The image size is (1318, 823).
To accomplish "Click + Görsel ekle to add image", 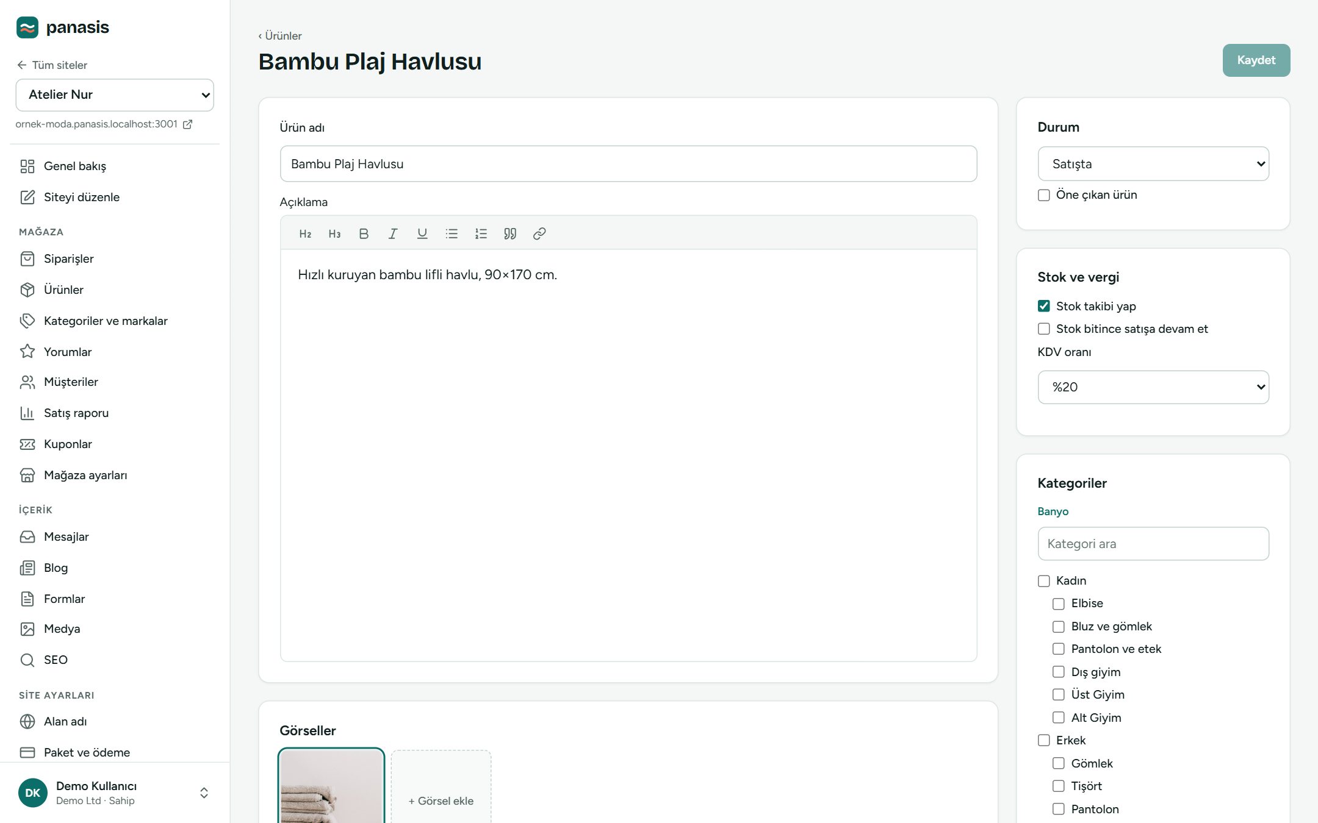I will click(x=441, y=786).
